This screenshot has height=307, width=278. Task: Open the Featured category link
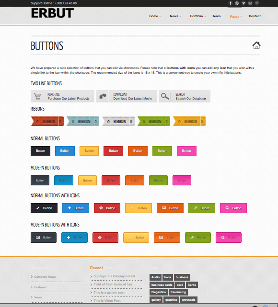click(40, 287)
